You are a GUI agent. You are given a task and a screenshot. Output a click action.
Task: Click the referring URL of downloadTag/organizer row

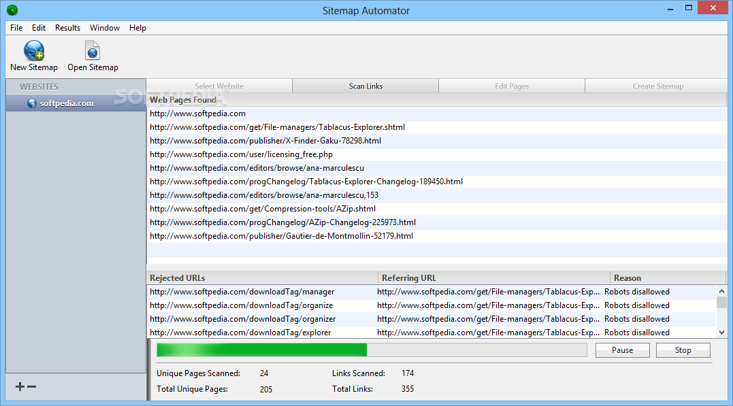coord(488,319)
